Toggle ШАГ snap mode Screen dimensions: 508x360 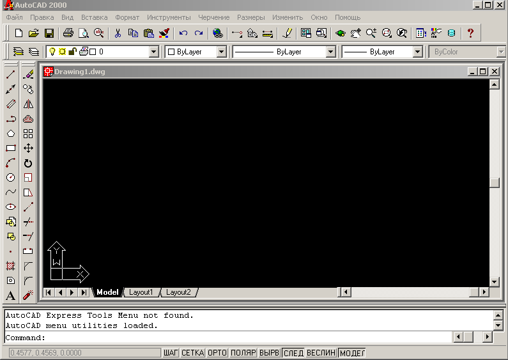[171, 353]
